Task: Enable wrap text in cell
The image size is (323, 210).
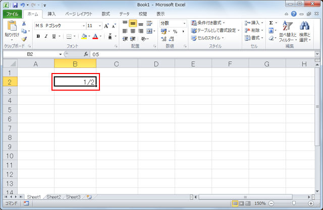Action: click(x=149, y=24)
